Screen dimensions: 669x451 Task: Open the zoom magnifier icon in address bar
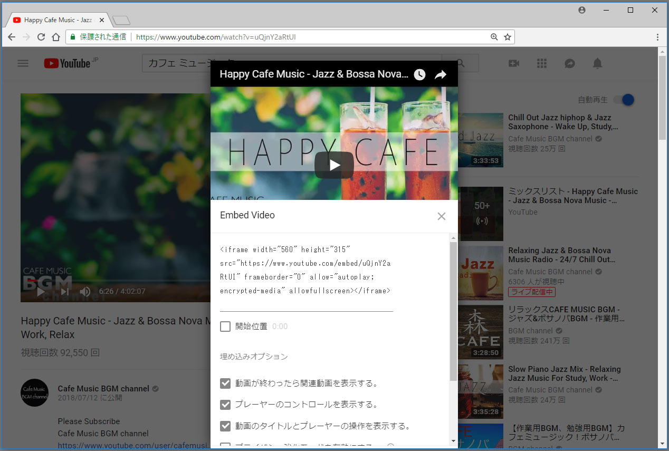pyautogui.click(x=494, y=37)
